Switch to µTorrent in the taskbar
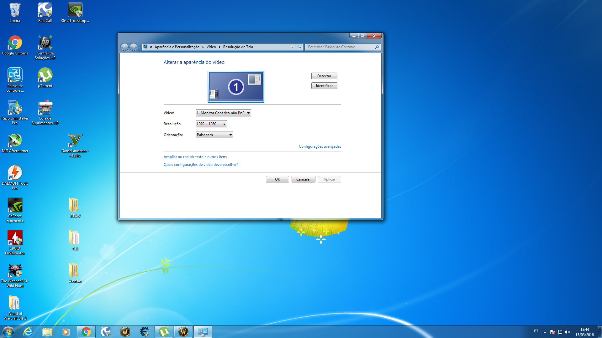 click(164, 332)
